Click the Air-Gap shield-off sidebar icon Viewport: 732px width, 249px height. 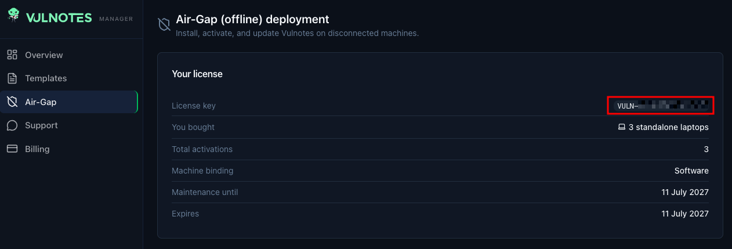[x=12, y=102]
